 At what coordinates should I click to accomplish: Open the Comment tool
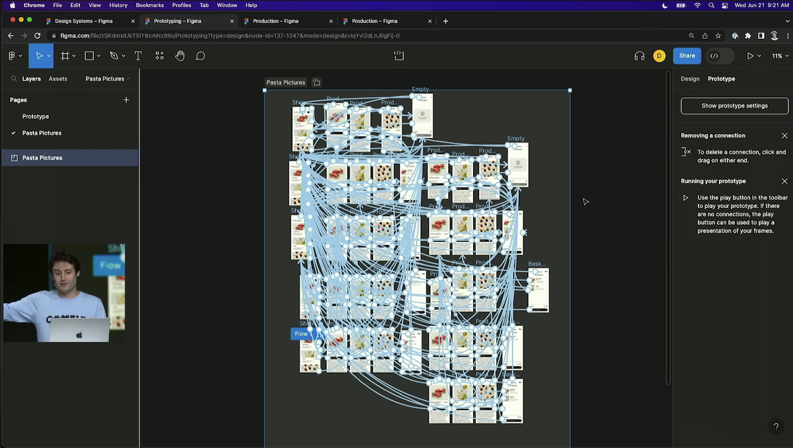coord(200,56)
